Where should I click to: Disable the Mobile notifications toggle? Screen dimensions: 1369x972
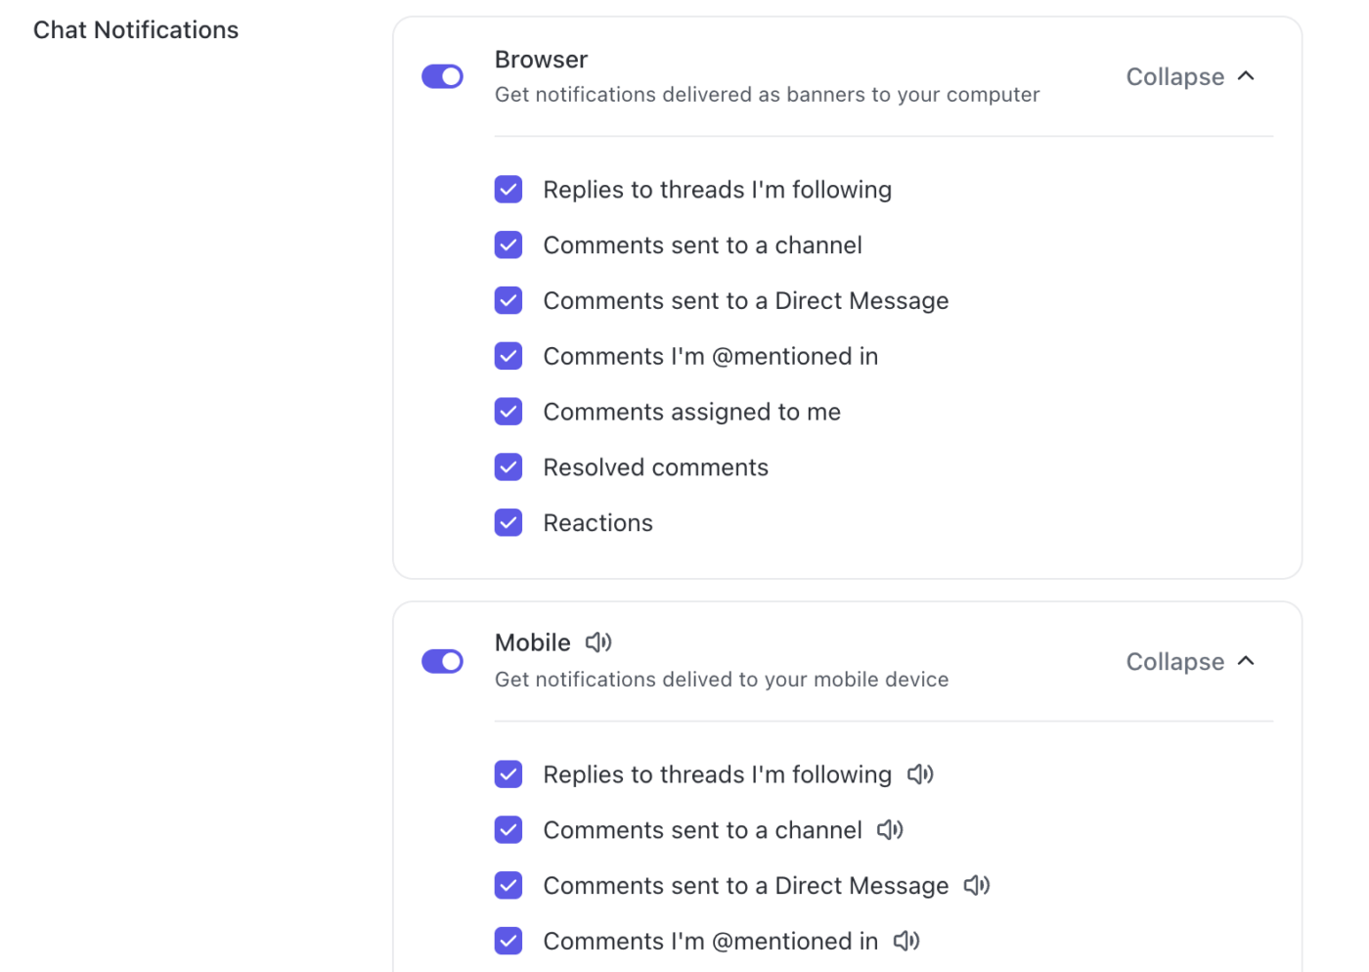point(442,661)
